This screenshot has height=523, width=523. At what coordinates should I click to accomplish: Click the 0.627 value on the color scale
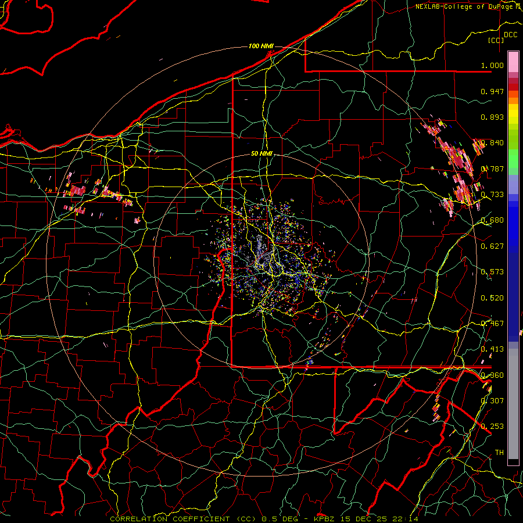(x=492, y=246)
